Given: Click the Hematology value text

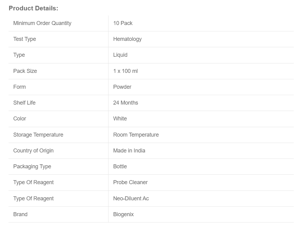Looking at the screenshot, I should click(127, 39).
